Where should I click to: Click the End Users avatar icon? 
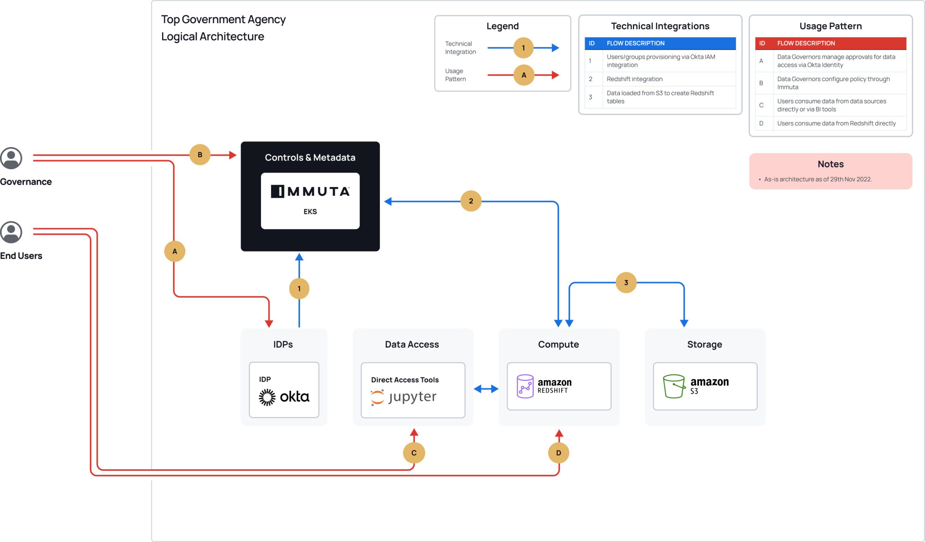11,232
